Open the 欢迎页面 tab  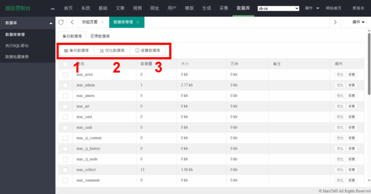click(90, 22)
